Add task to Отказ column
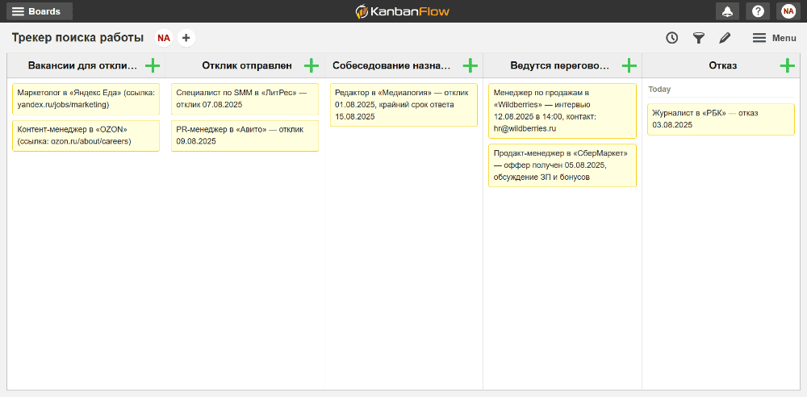The width and height of the screenshot is (807, 397). tap(788, 65)
